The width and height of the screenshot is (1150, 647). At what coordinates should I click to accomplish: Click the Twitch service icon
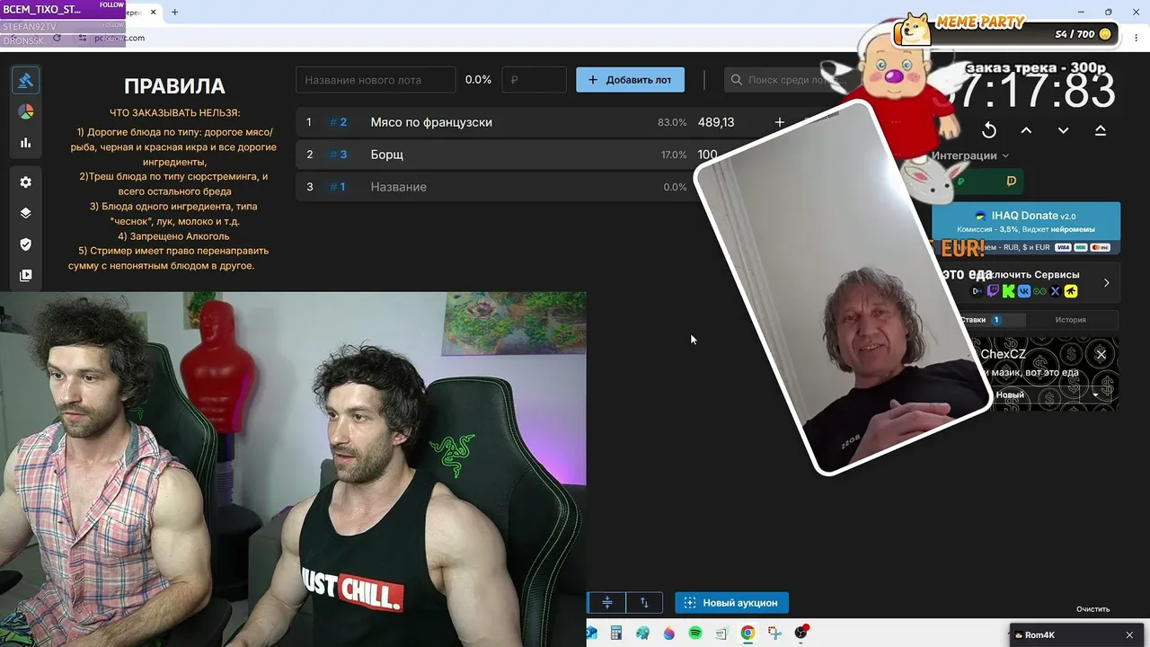(993, 291)
